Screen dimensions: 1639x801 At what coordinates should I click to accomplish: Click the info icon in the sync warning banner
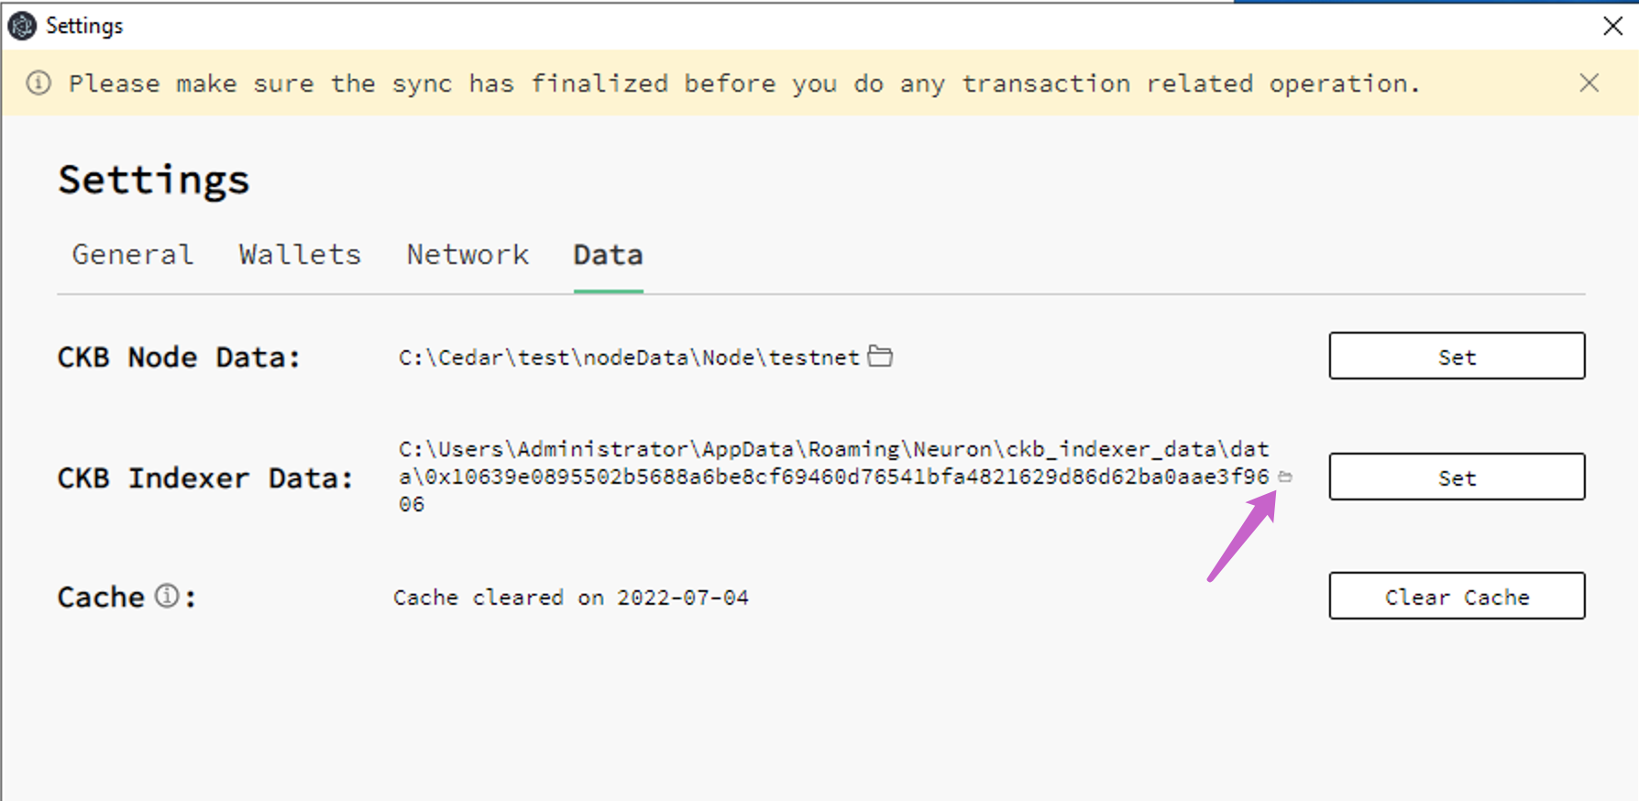click(x=38, y=83)
